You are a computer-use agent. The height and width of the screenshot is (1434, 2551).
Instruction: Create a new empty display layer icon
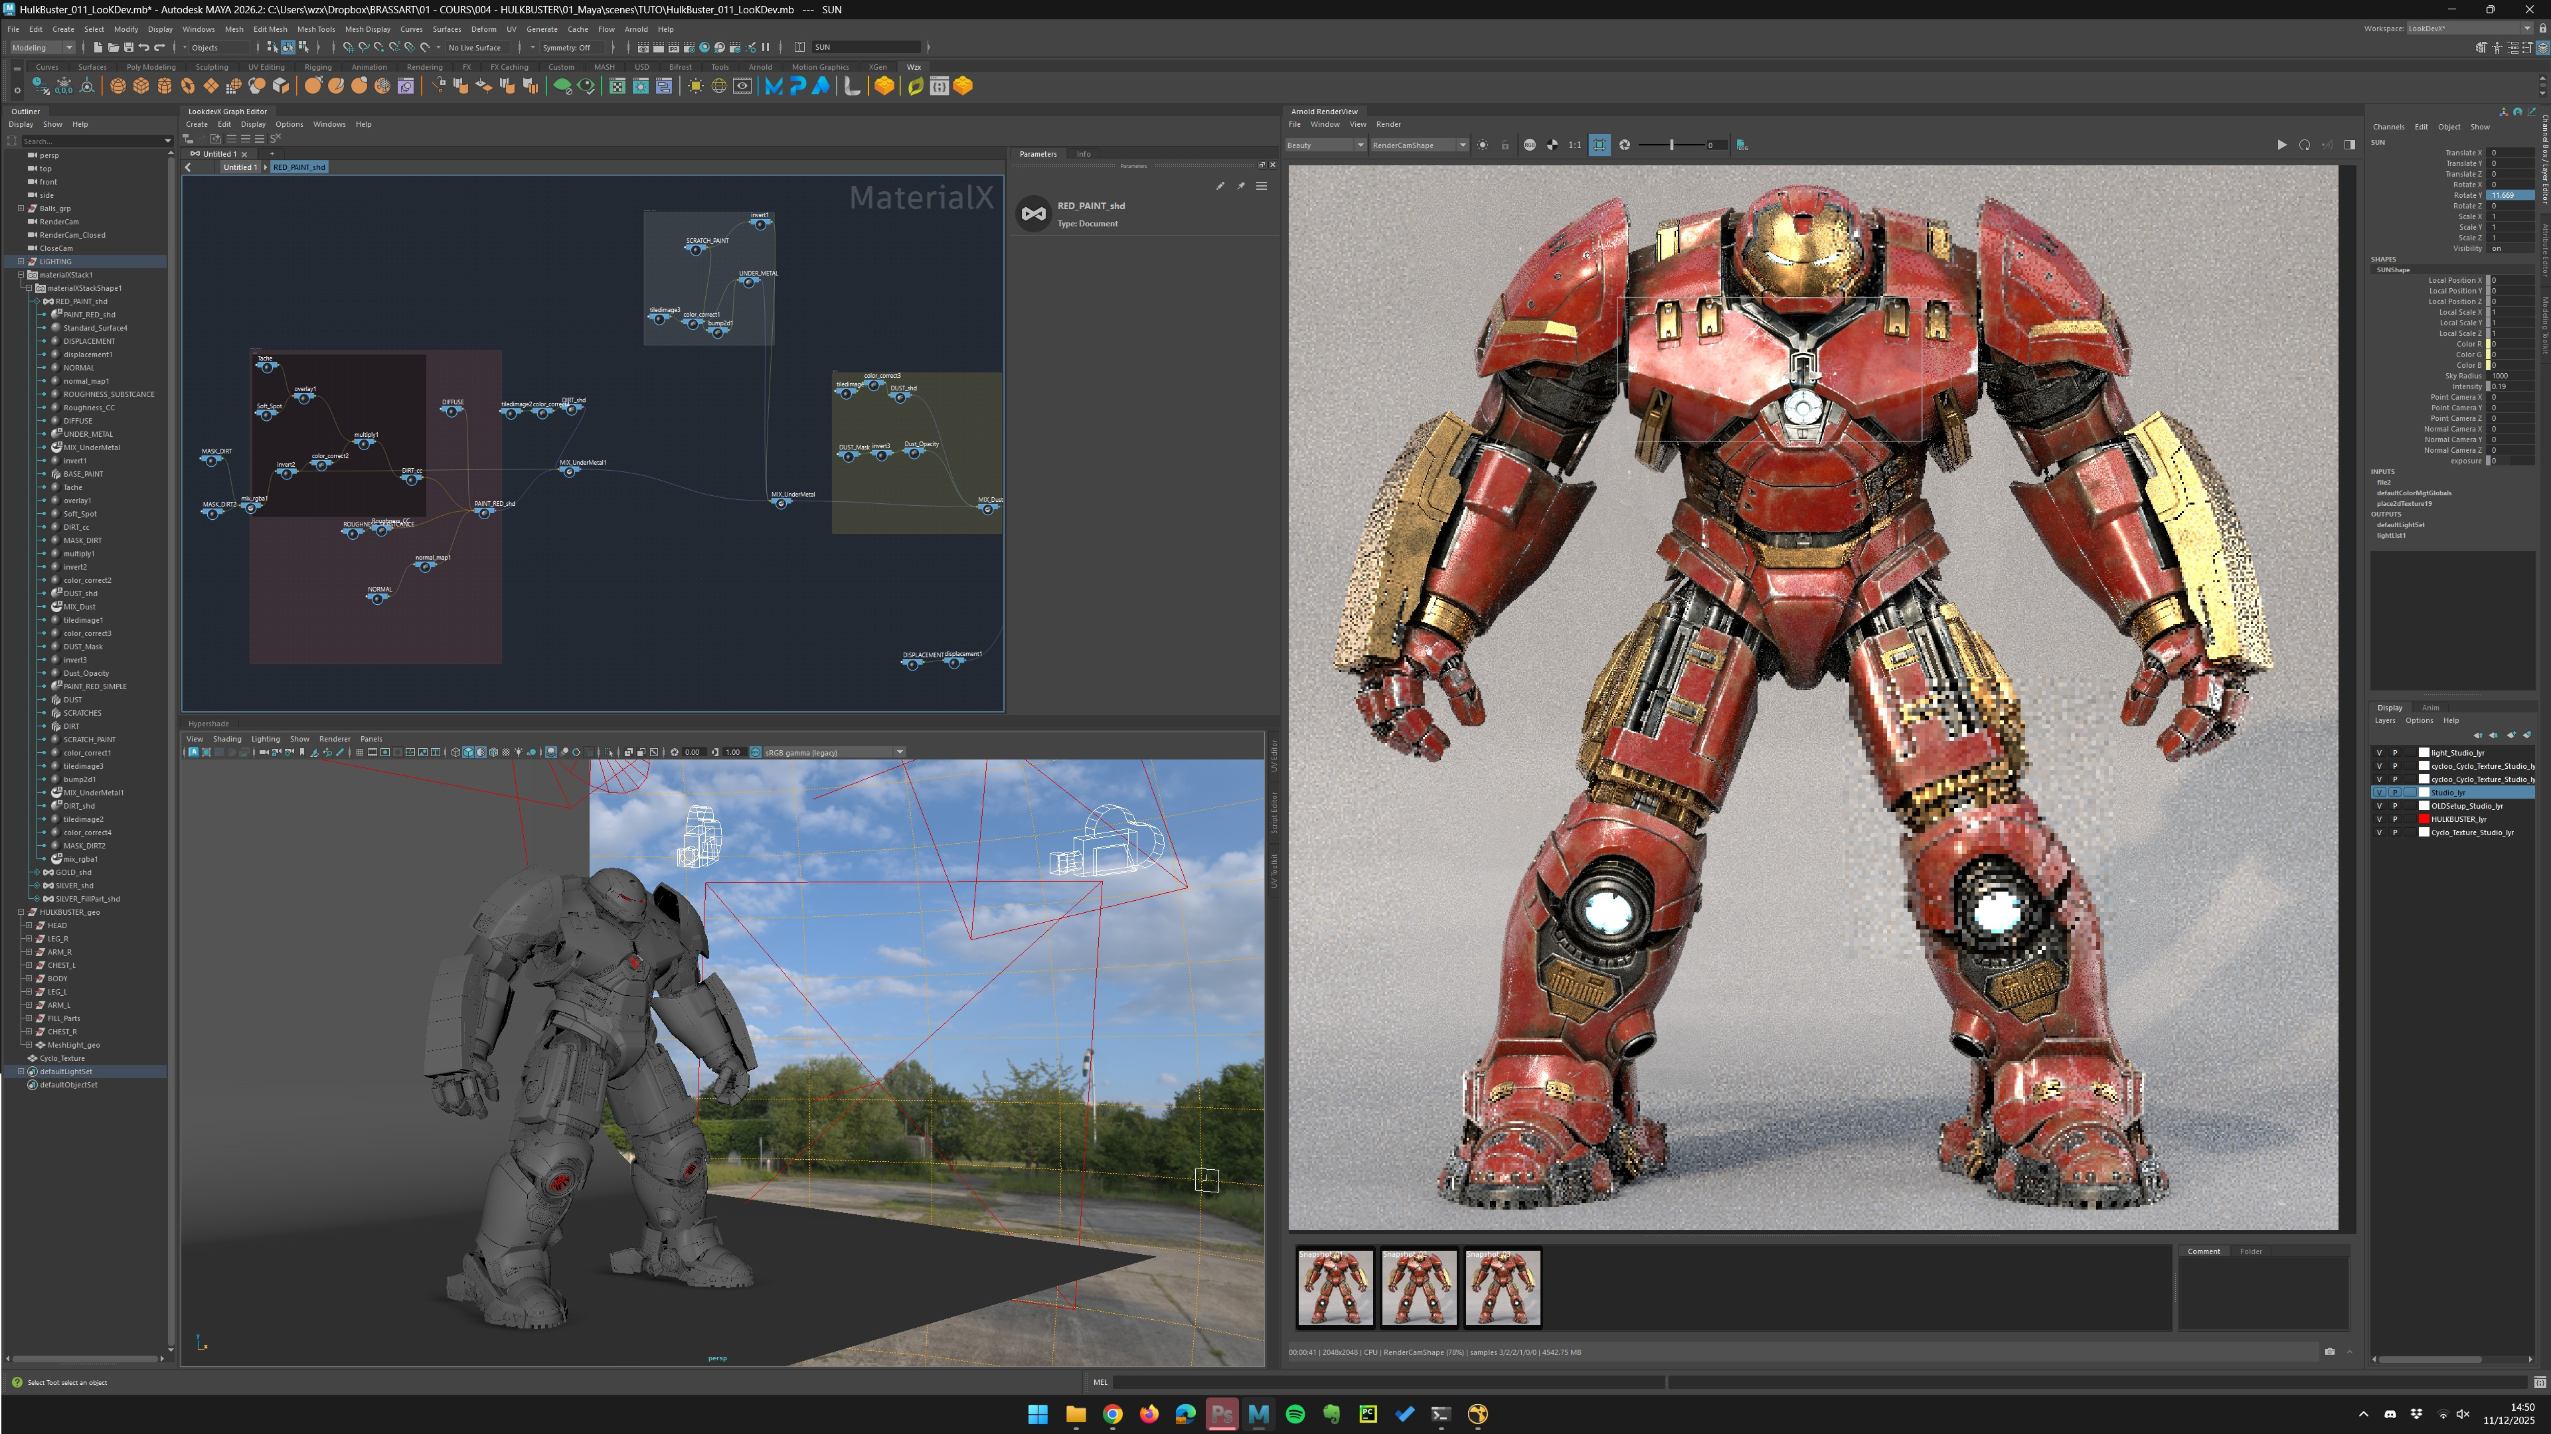tap(2511, 735)
